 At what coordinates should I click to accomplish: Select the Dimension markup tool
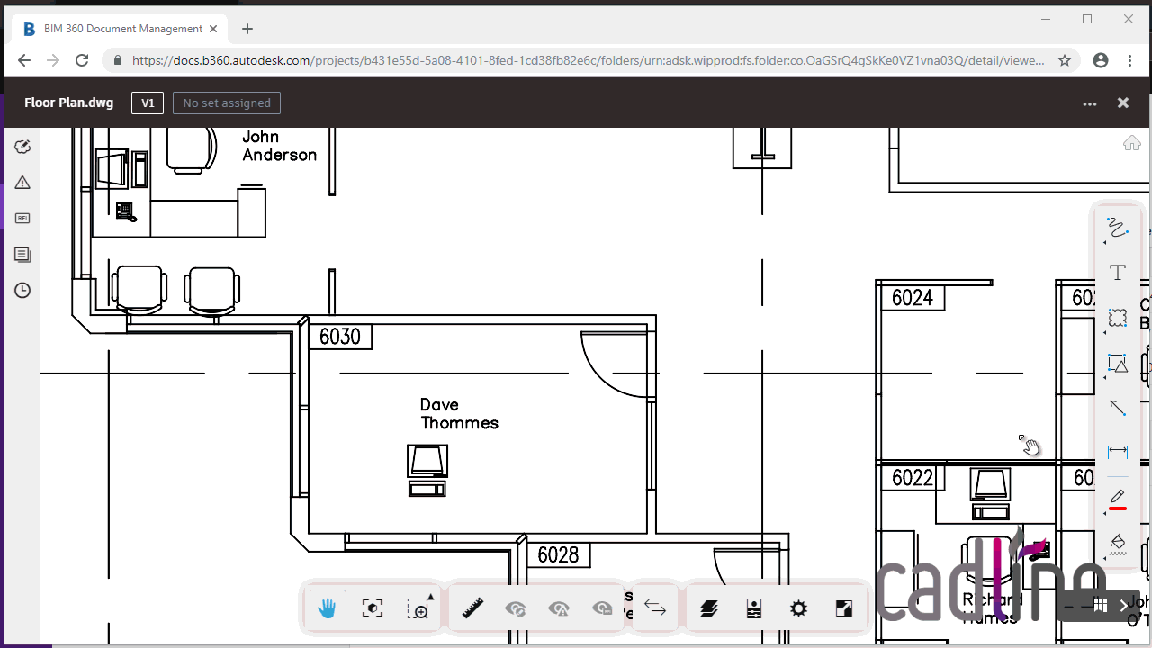1117,452
